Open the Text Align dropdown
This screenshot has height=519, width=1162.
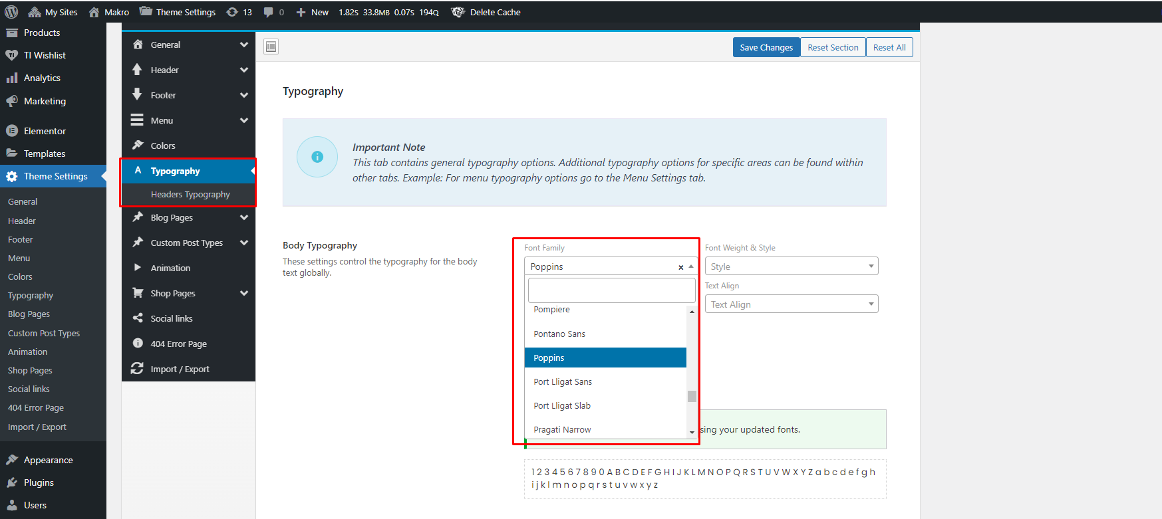792,304
